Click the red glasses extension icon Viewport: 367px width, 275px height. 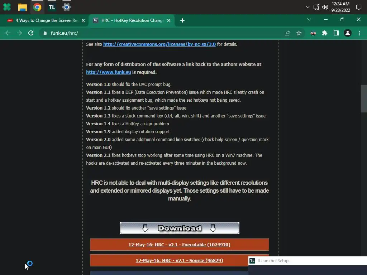click(313, 33)
